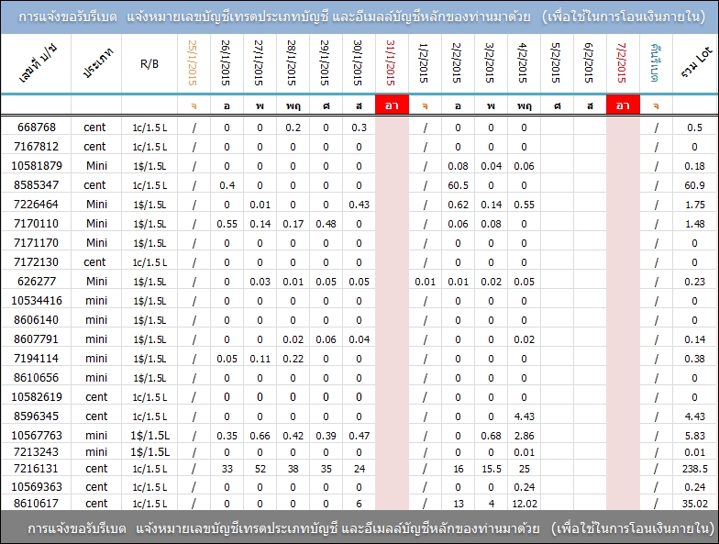The height and width of the screenshot is (544, 719).
Task: Click account number 10581879
Action: [x=37, y=165]
